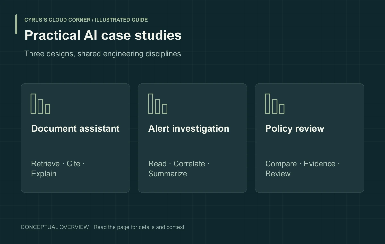Screen dimensions: 385x244
Task: Click the bar chart icon above Document assistant
Action: pos(40,104)
